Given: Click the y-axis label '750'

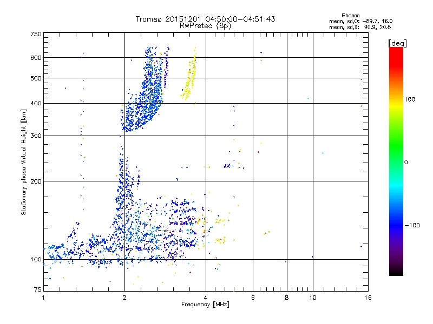Looking at the screenshot, I should tap(36, 34).
